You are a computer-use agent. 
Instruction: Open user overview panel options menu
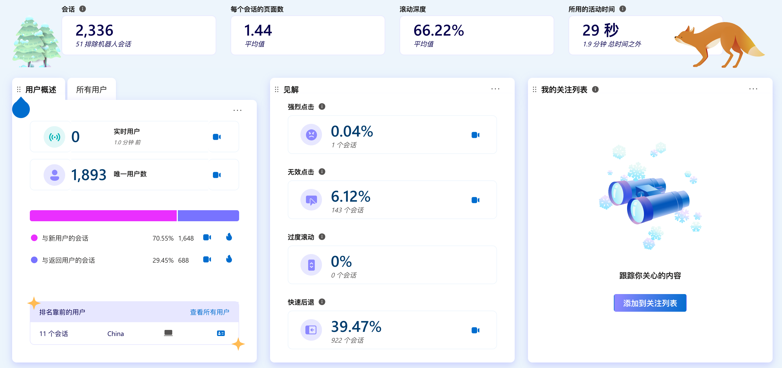(x=237, y=110)
